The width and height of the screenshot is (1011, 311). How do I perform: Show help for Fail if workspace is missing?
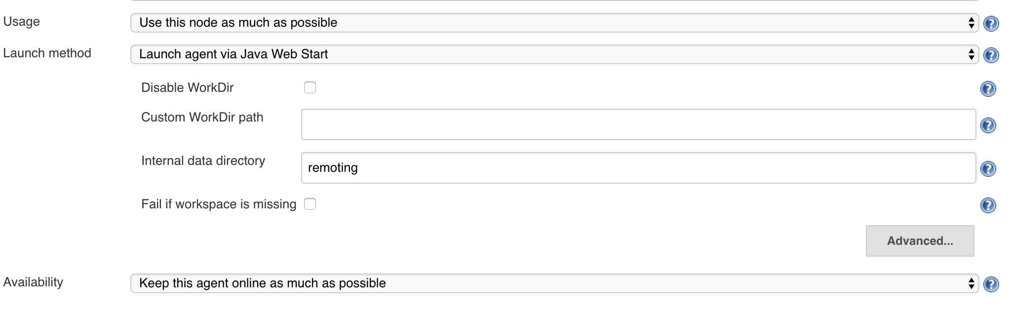click(987, 204)
